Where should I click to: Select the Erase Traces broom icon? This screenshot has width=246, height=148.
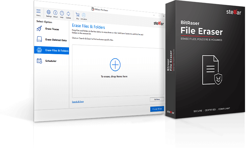point(39,28)
